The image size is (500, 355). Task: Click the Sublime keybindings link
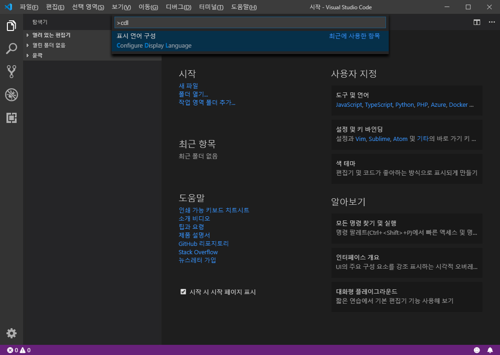coord(380,139)
